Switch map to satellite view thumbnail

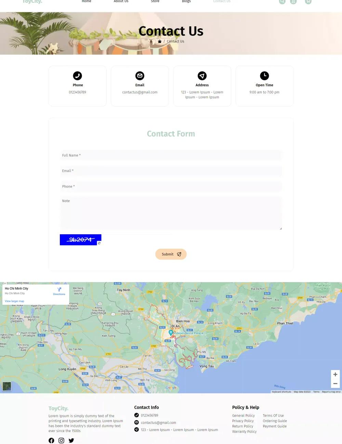pos(7,386)
